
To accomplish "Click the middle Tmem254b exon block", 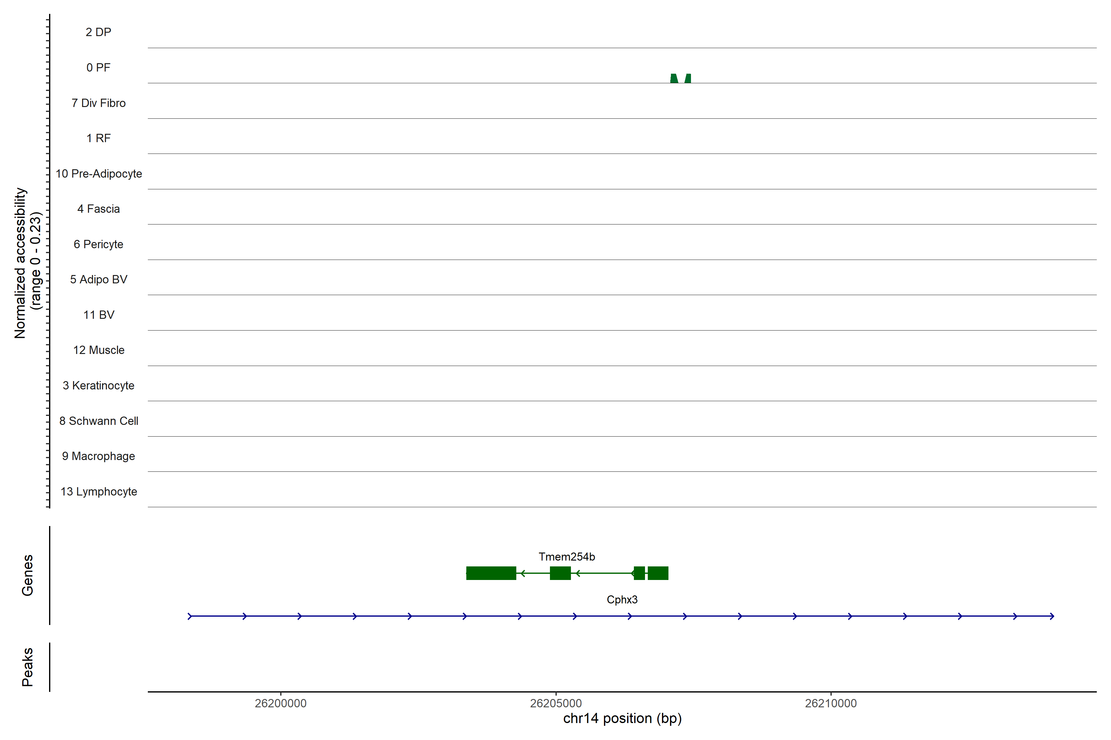I will pyautogui.click(x=560, y=573).
